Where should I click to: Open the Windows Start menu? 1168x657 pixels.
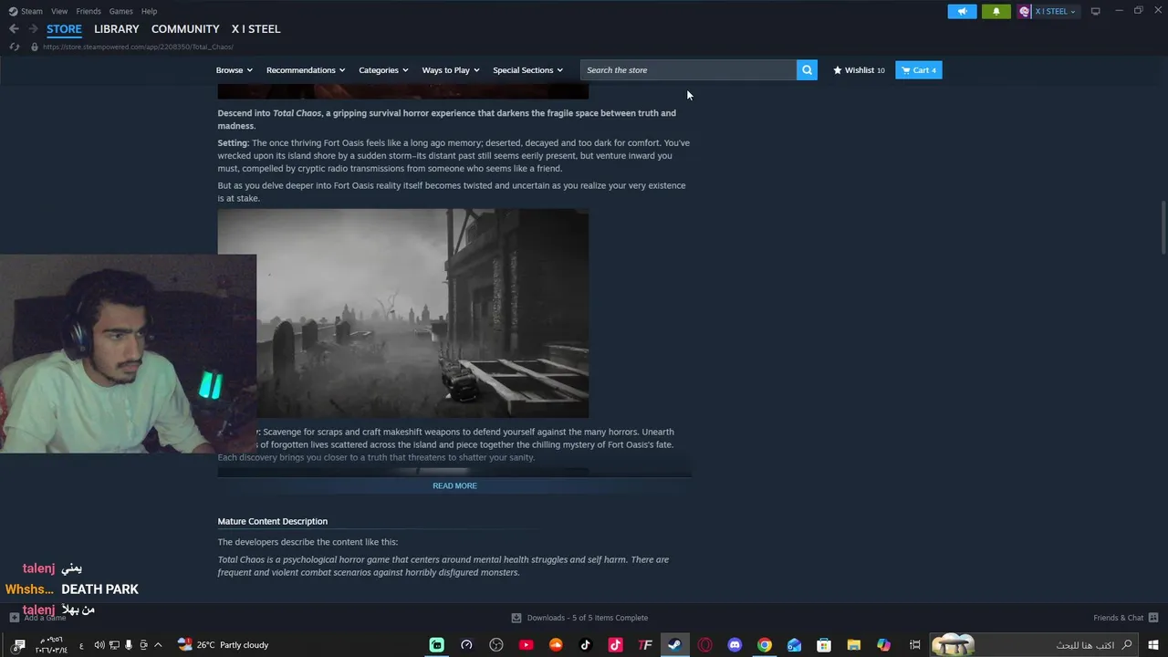1153,645
